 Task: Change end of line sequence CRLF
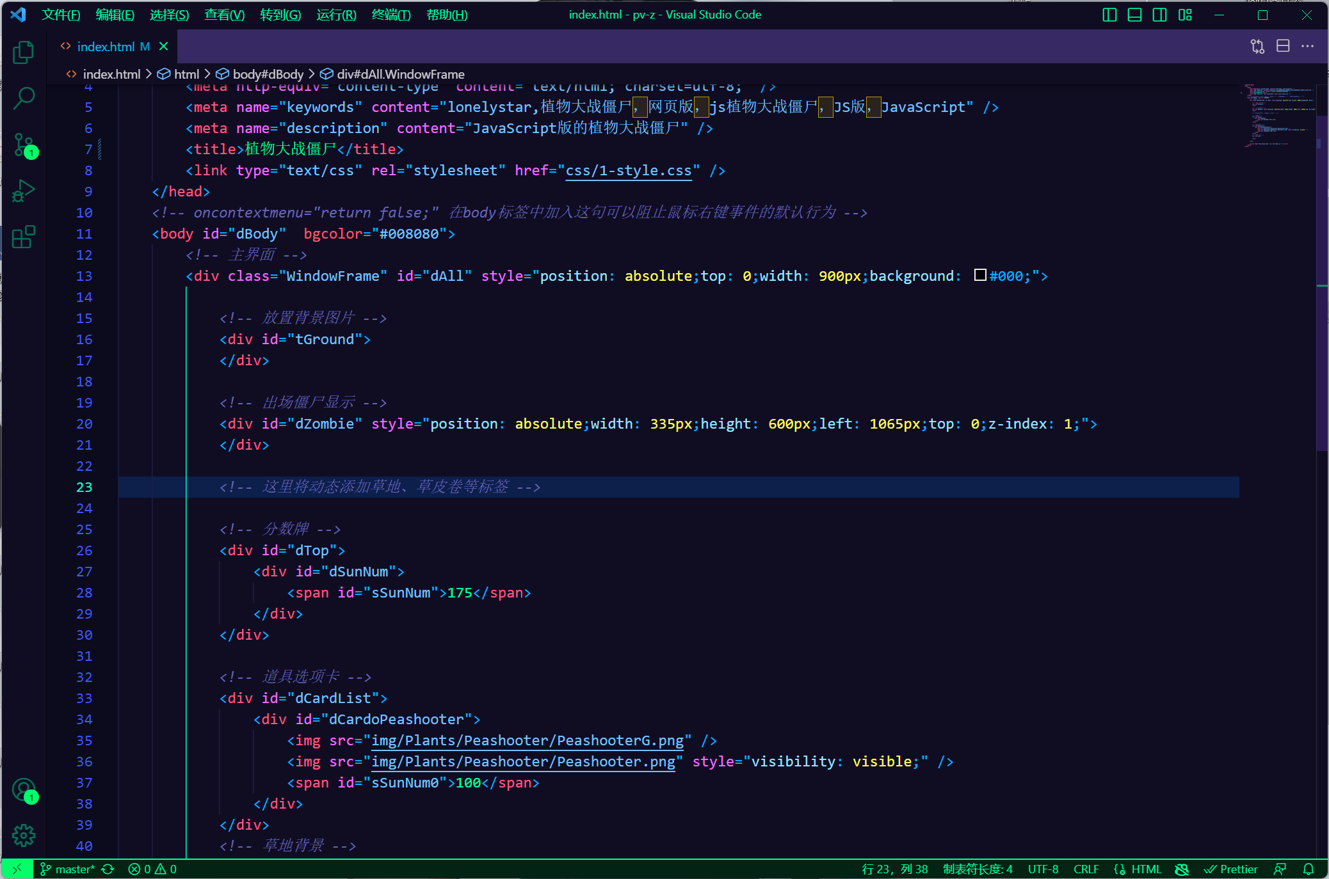point(1086,869)
